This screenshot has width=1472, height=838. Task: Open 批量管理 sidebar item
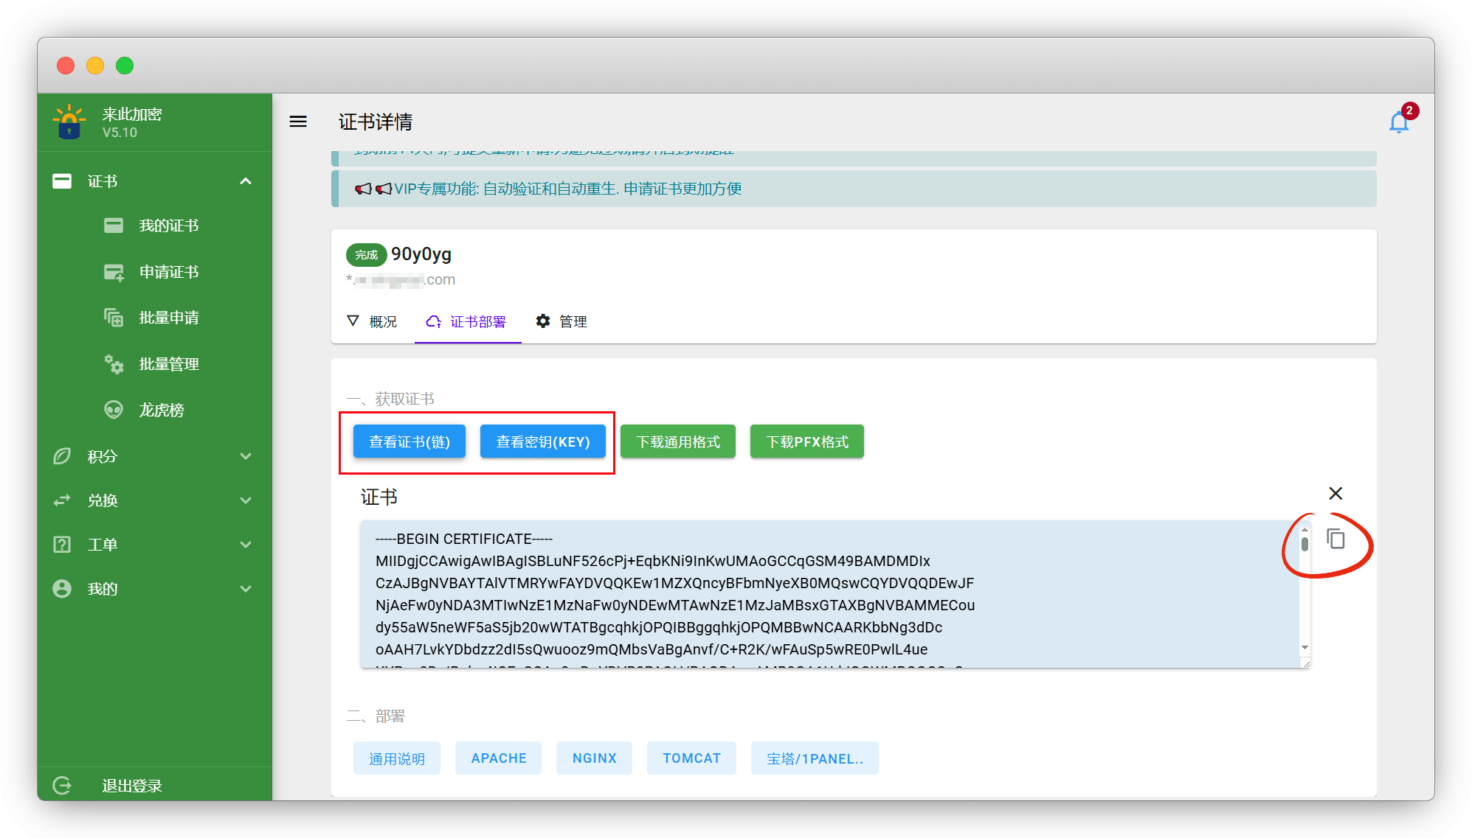pyautogui.click(x=168, y=365)
